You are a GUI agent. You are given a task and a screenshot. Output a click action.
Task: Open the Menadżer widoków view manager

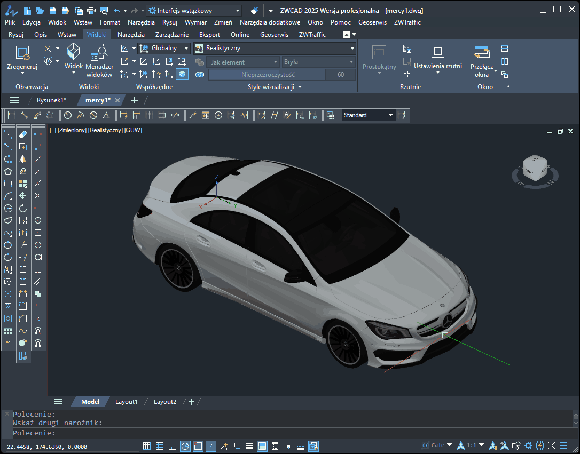99,59
